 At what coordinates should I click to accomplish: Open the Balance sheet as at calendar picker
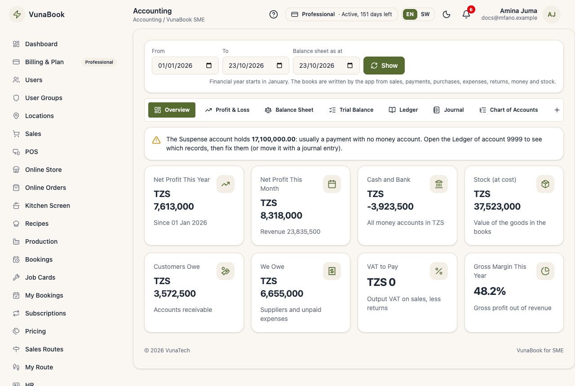click(350, 66)
